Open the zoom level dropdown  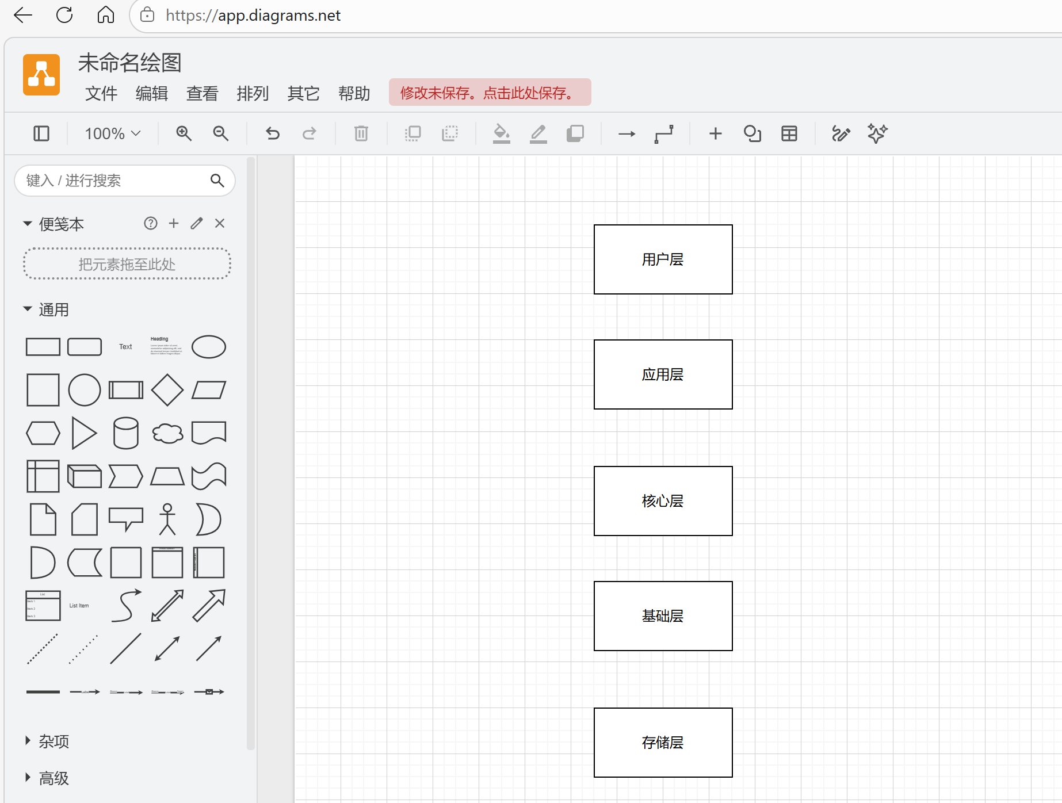tap(111, 133)
